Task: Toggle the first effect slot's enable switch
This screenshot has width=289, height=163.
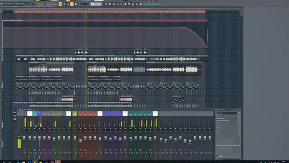Action: [238, 116]
